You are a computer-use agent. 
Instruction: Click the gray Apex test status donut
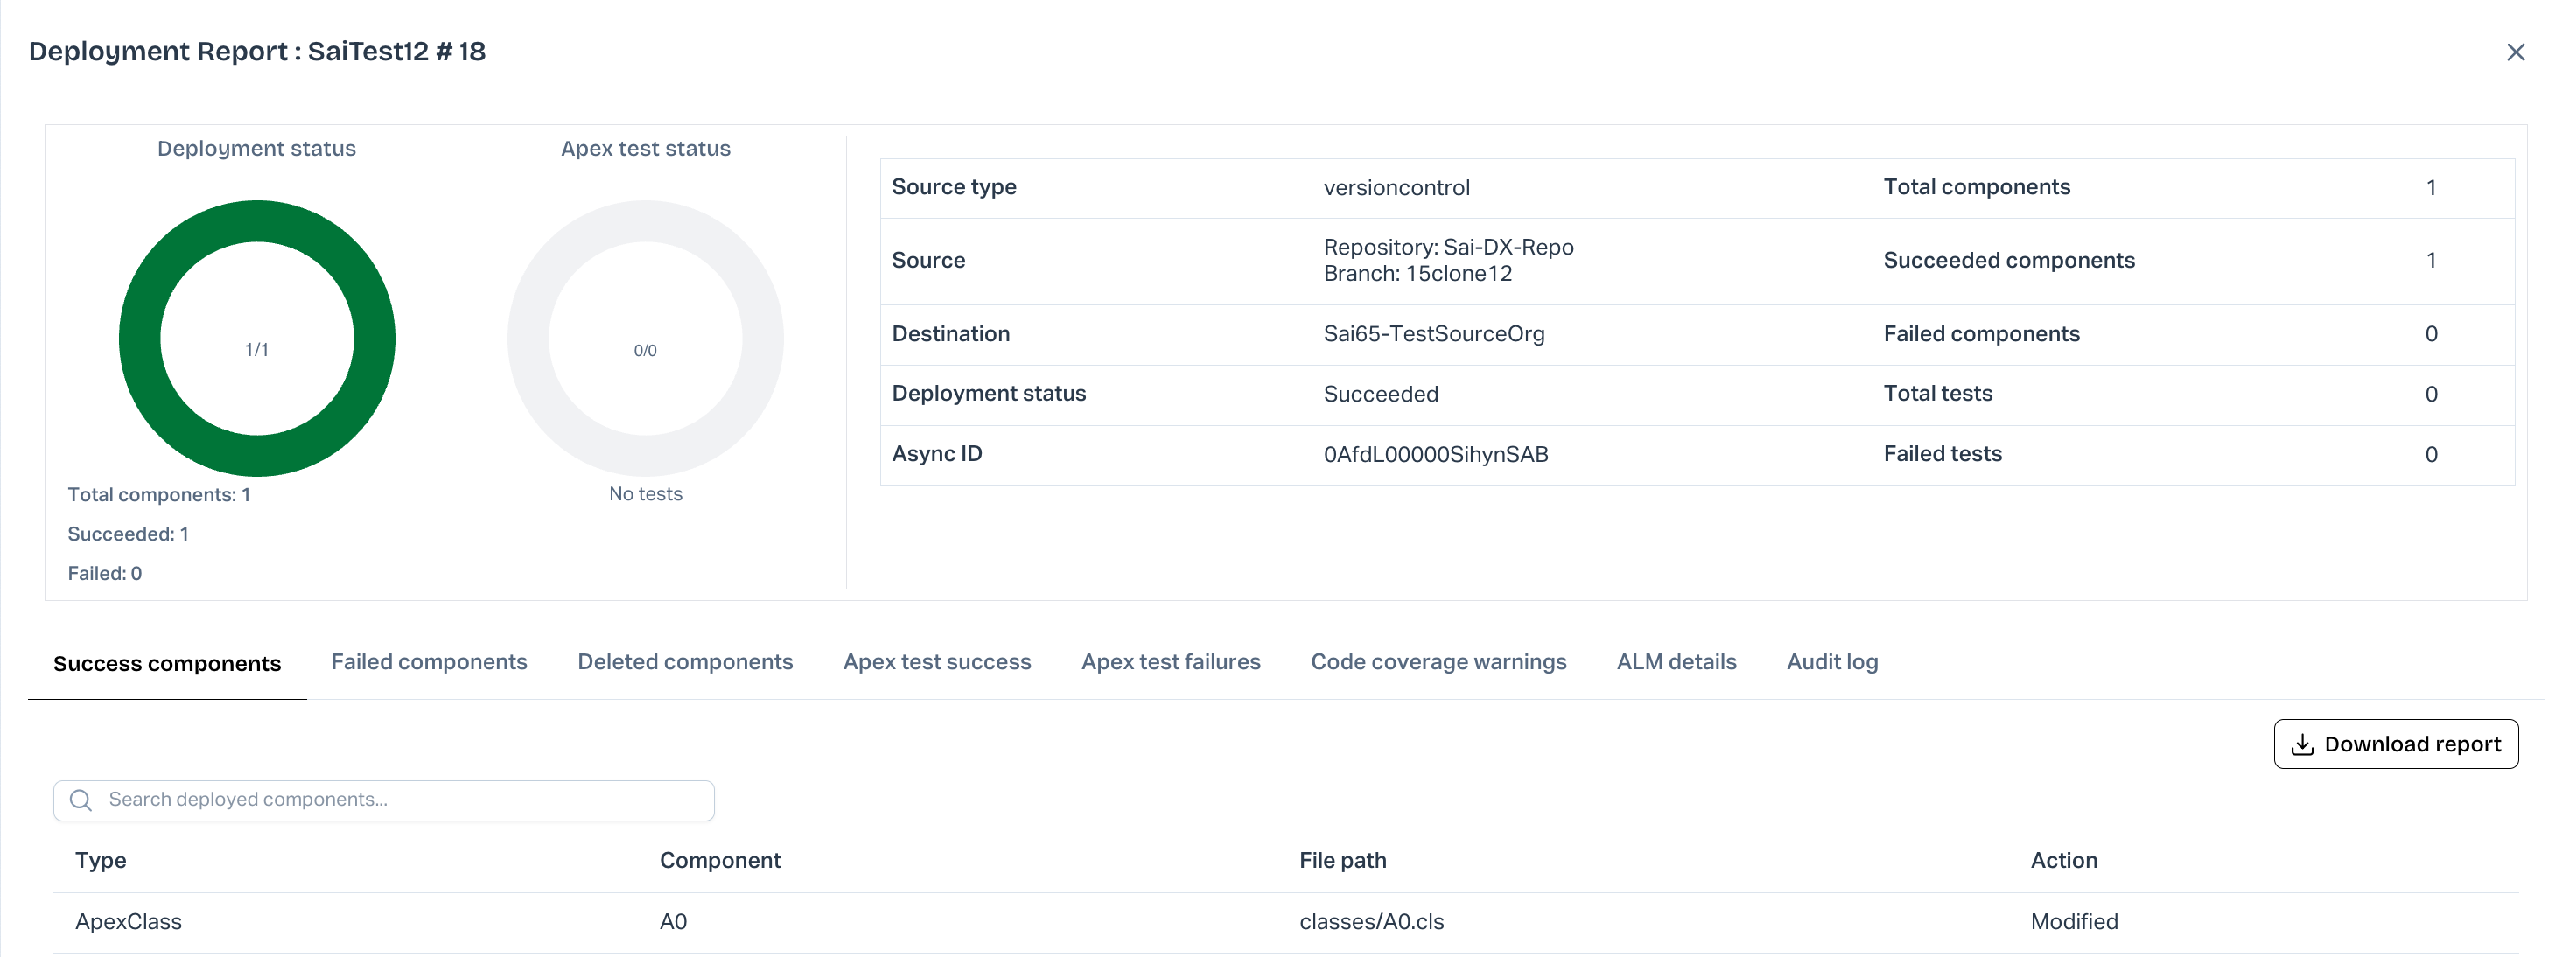point(528,339)
